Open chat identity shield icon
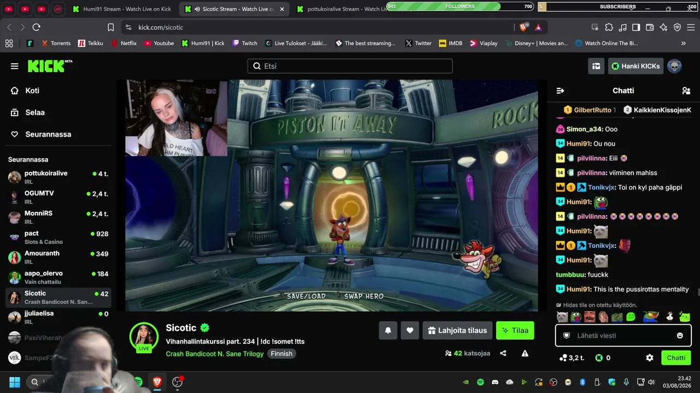The height and width of the screenshot is (393, 700). coord(567,336)
